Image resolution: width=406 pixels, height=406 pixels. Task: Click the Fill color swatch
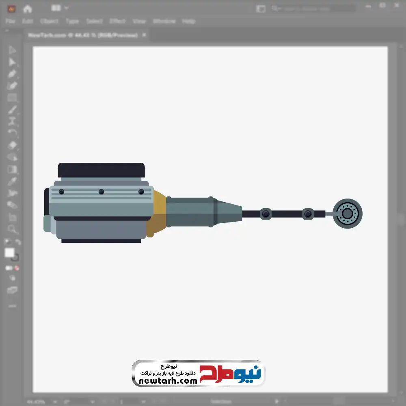(x=9, y=253)
